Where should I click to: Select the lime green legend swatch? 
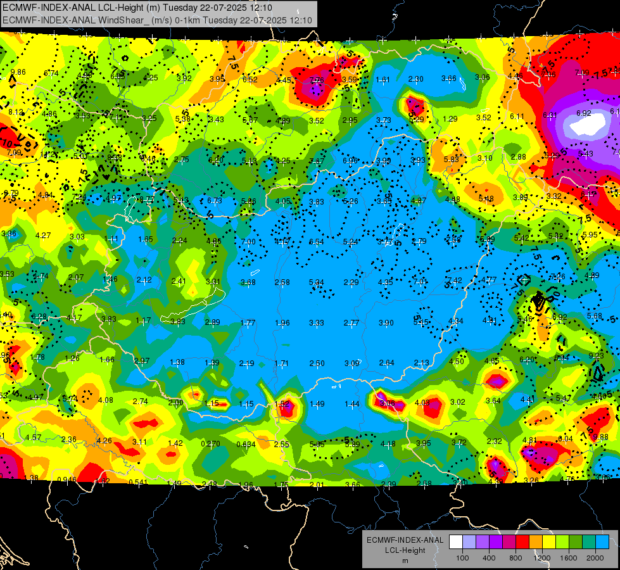tap(562, 542)
